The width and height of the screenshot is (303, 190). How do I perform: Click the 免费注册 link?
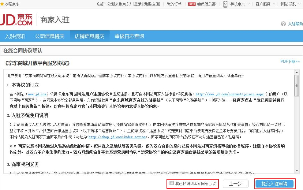[152, 4]
